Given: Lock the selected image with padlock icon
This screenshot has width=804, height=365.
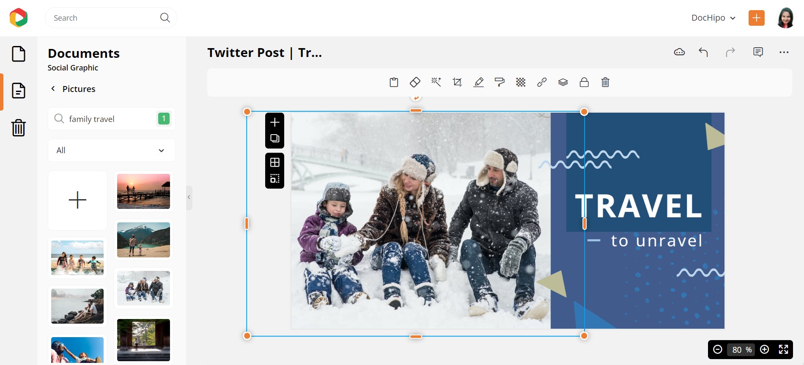Looking at the screenshot, I should pos(584,82).
